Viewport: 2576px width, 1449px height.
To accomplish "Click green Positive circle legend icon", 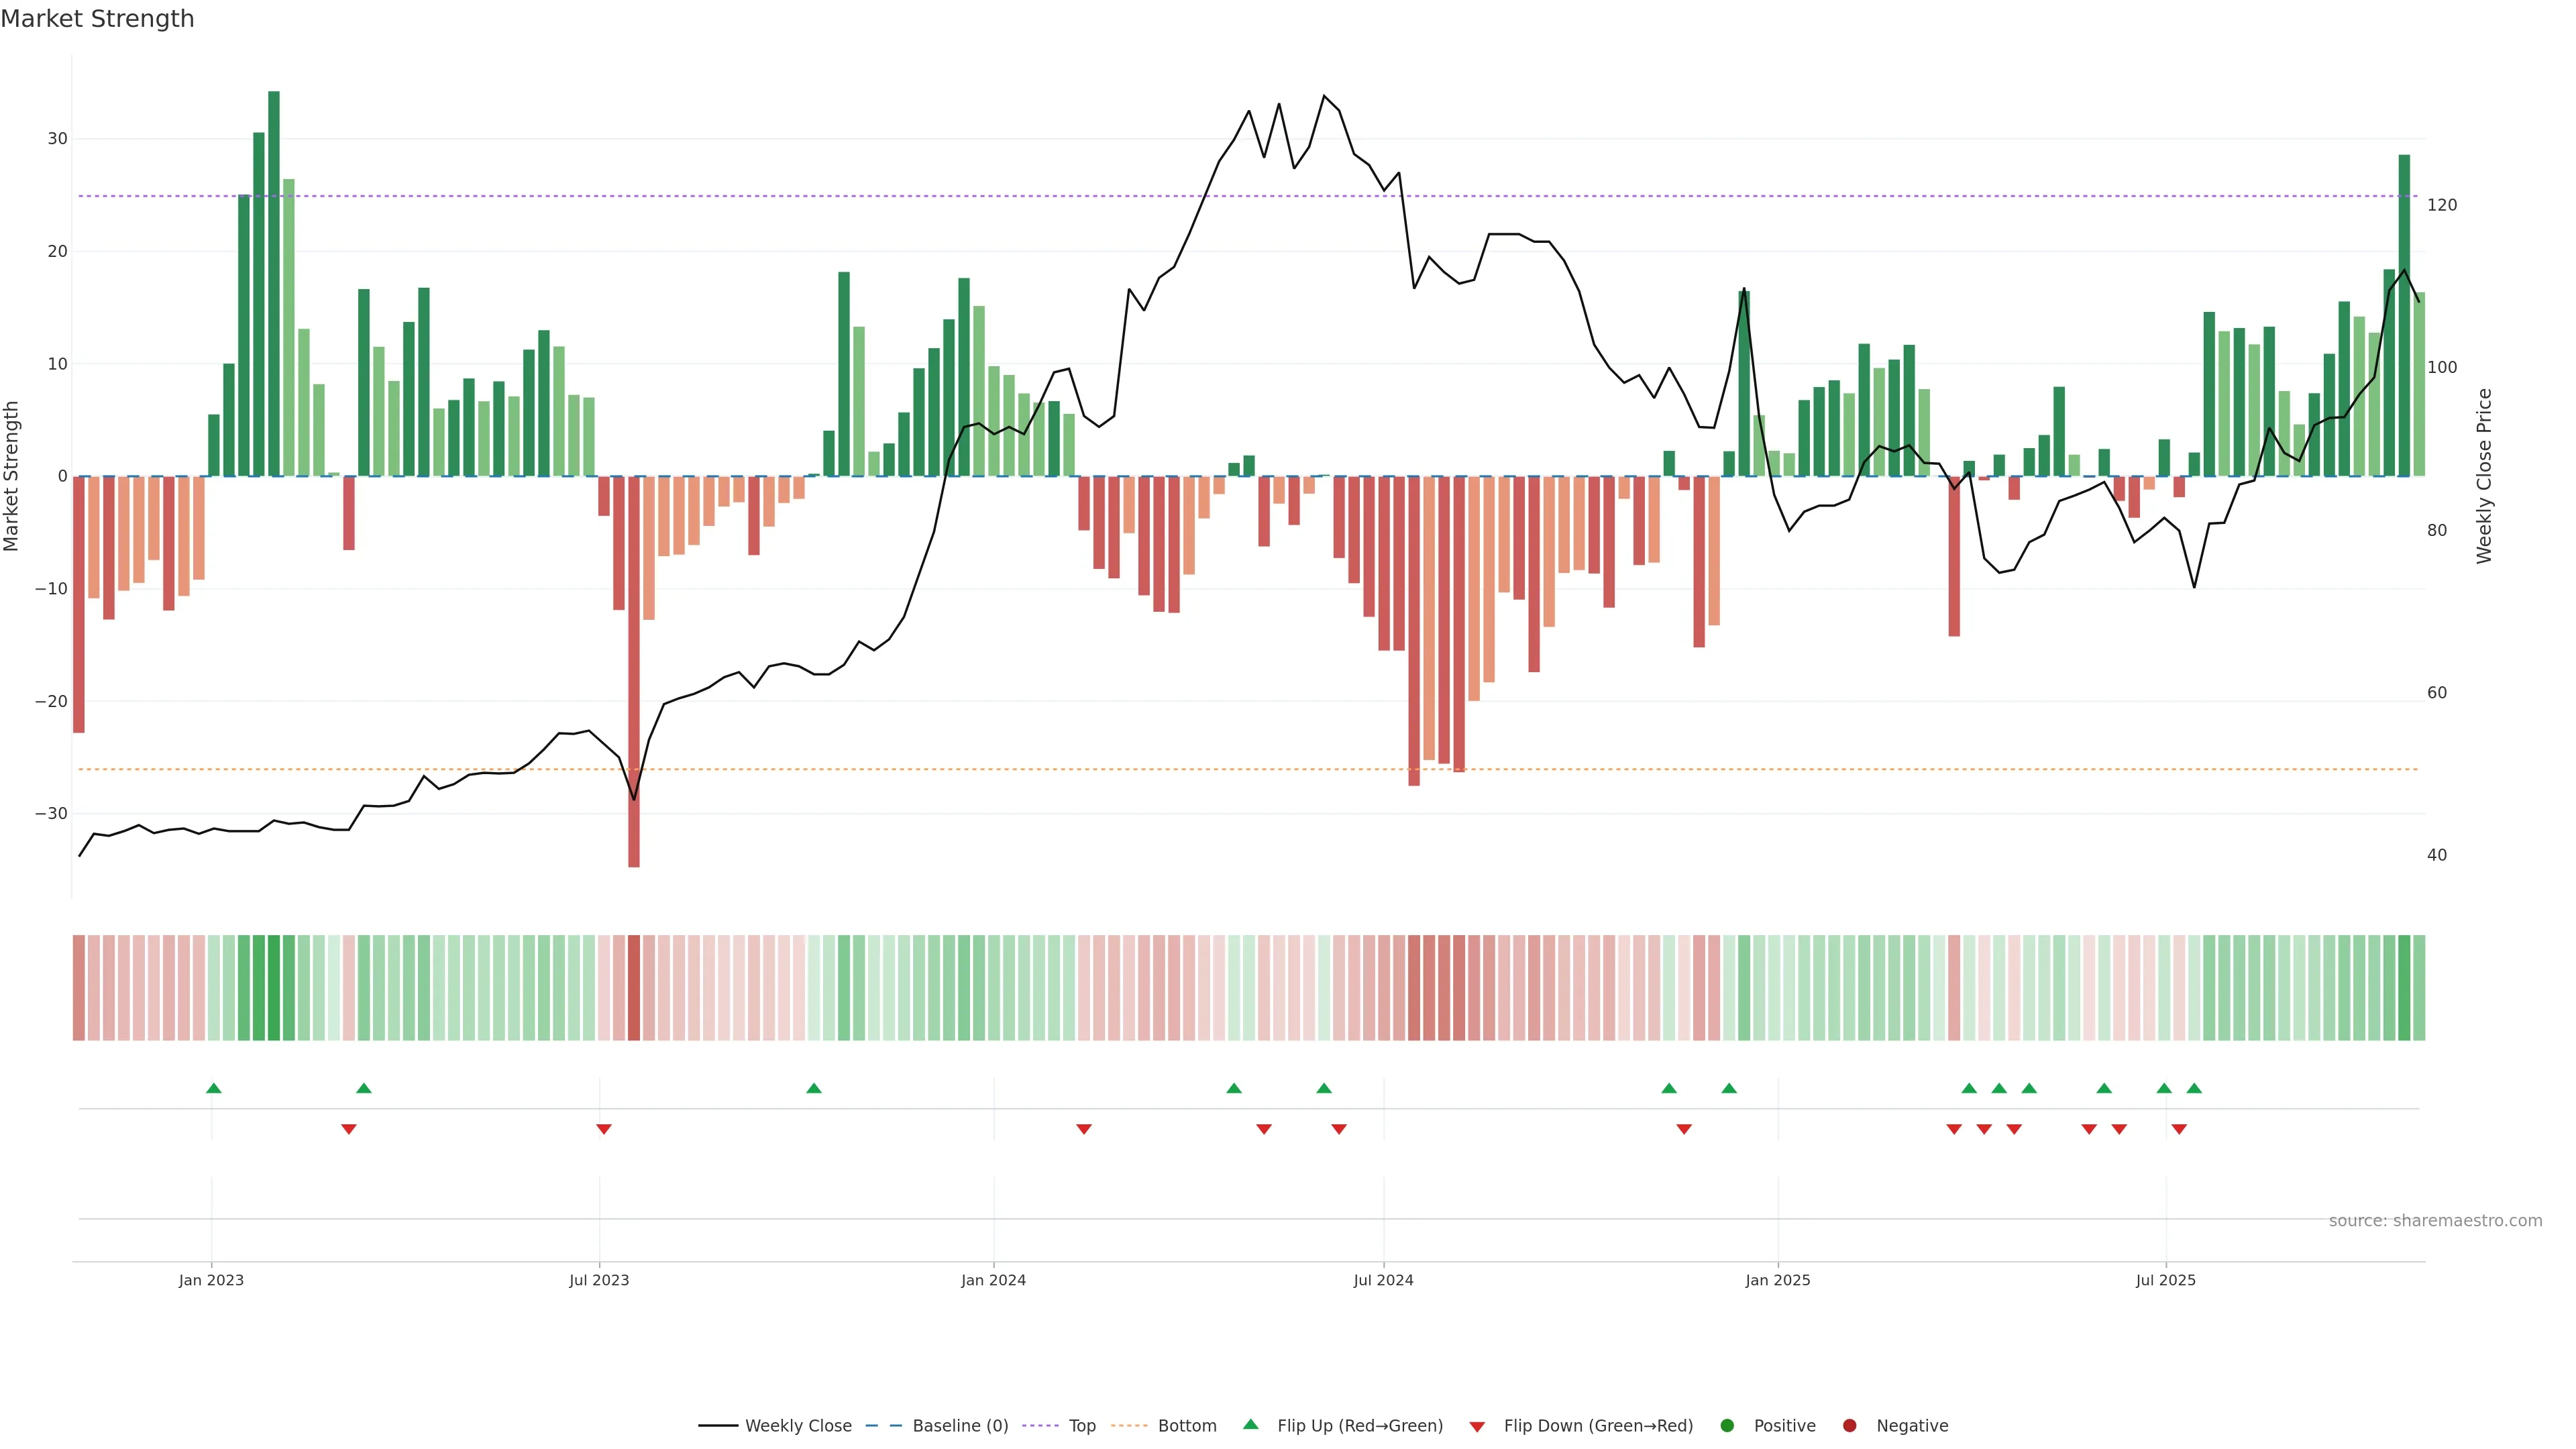I will click(x=1727, y=1426).
